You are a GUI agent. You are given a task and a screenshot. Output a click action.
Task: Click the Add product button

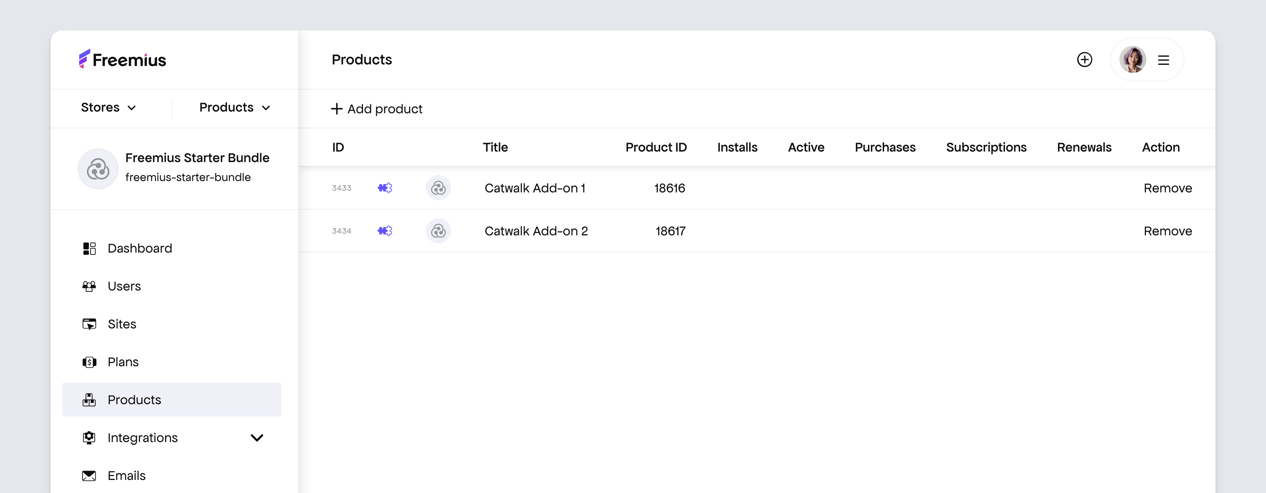(x=377, y=109)
